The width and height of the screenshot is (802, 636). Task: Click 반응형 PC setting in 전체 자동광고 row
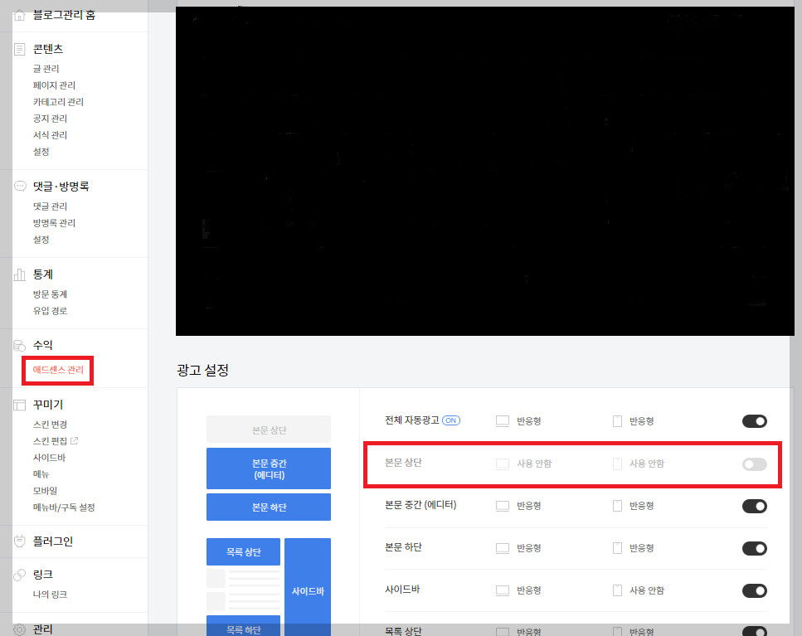tap(529, 421)
